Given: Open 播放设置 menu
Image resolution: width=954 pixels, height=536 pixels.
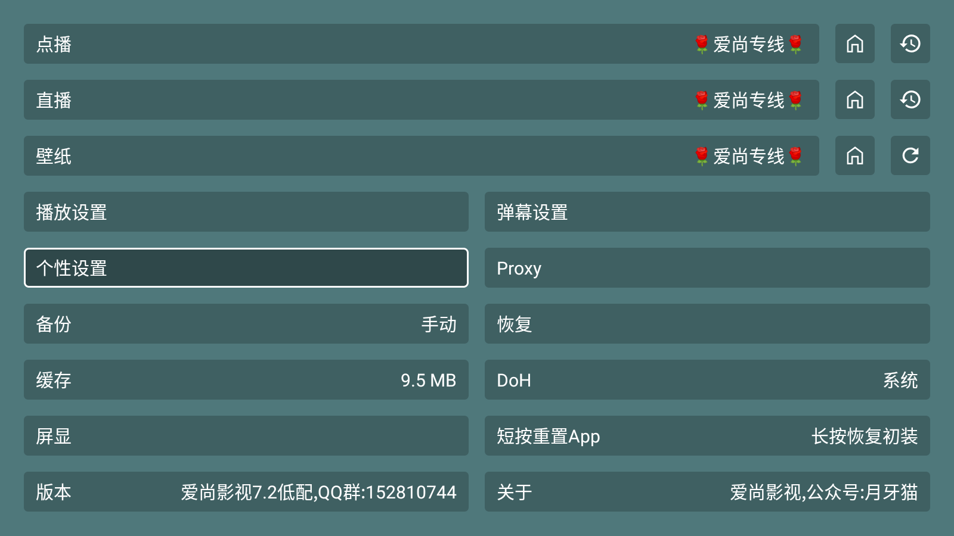Looking at the screenshot, I should pyautogui.click(x=246, y=211).
